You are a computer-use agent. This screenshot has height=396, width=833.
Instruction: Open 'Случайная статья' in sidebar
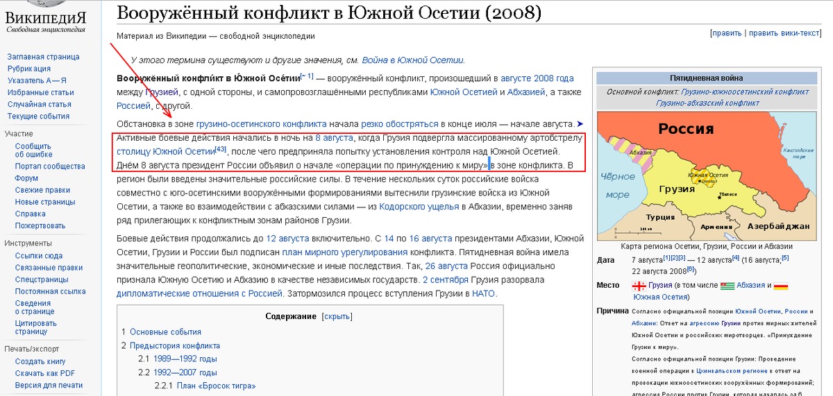click(x=40, y=104)
